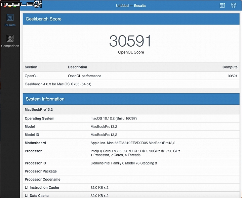Select the OpenCL section cell
This screenshot has height=198, width=242.
(31, 76)
